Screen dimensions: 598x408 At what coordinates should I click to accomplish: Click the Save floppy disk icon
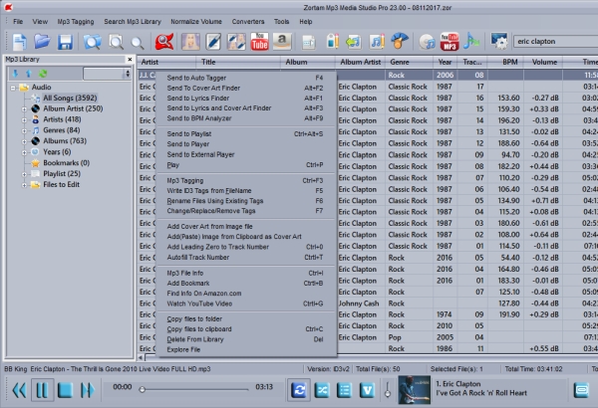pos(65,42)
